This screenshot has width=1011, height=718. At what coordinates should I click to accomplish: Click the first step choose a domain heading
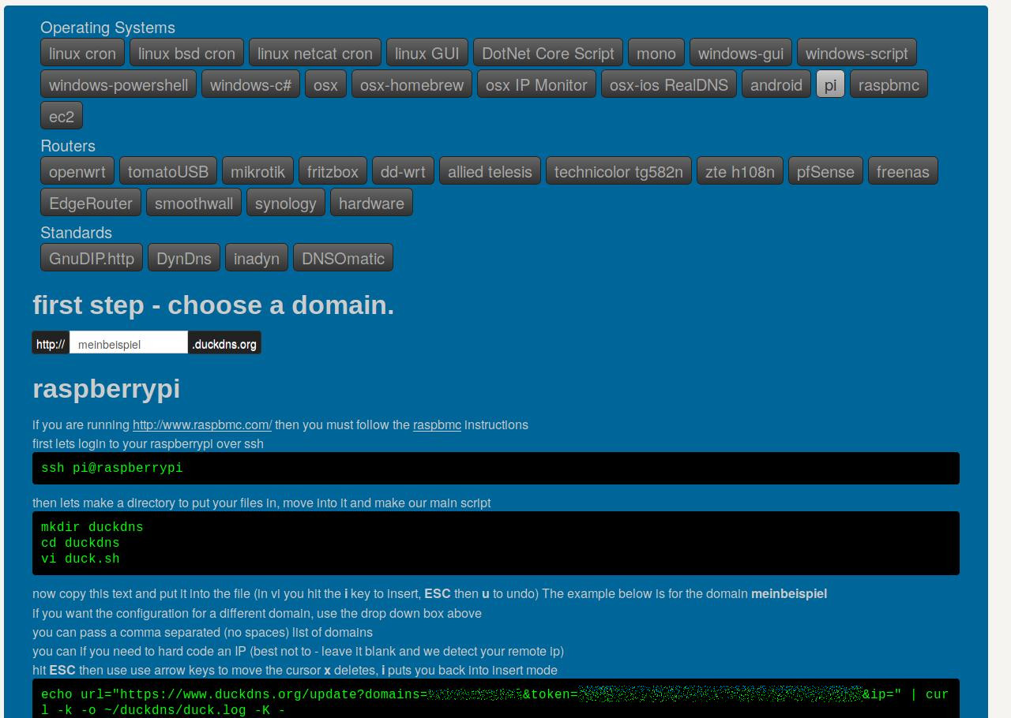pos(213,305)
